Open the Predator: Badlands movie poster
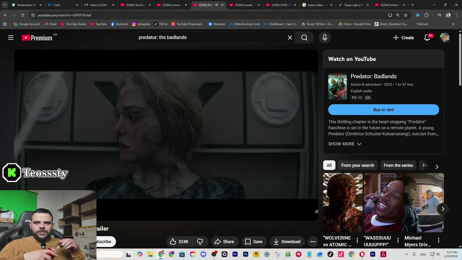The width and height of the screenshot is (462, 260). pos(337,87)
